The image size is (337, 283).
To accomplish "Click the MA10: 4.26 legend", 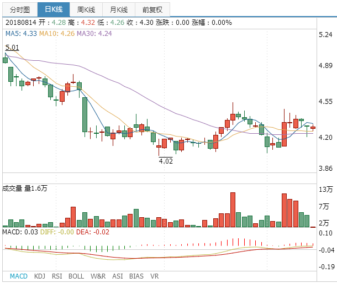I will point(57,34).
